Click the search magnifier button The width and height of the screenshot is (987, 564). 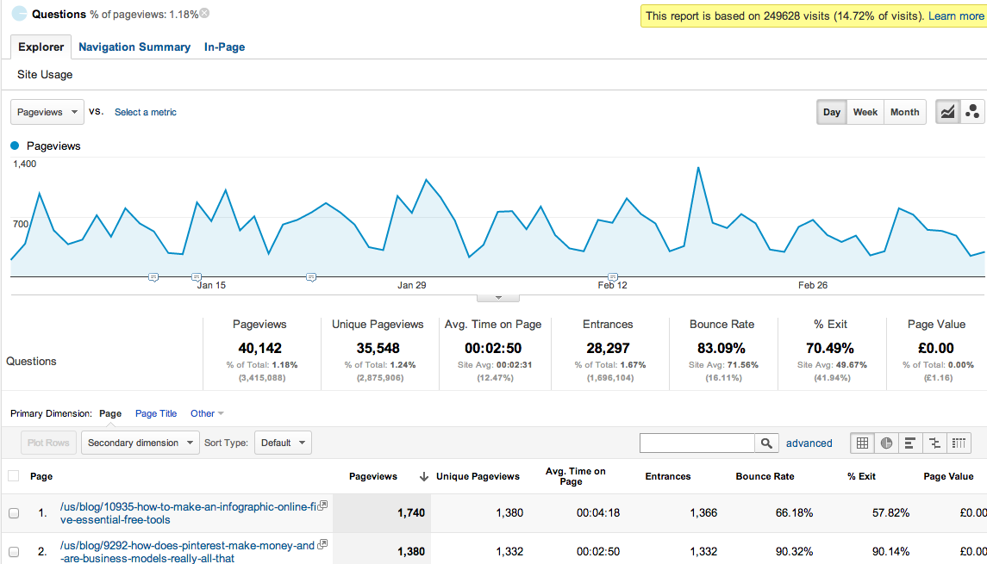(766, 443)
